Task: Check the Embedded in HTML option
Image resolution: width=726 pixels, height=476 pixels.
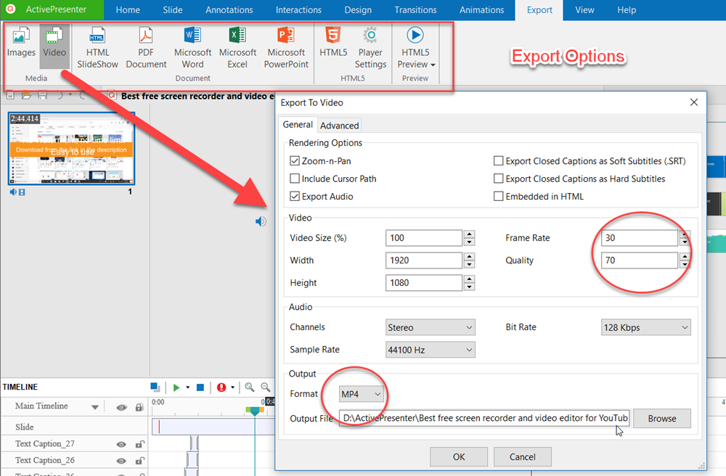Action: pos(498,196)
